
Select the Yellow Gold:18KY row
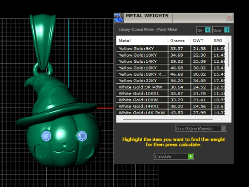171,68
